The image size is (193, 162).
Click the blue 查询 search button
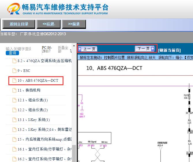tap(12, 53)
